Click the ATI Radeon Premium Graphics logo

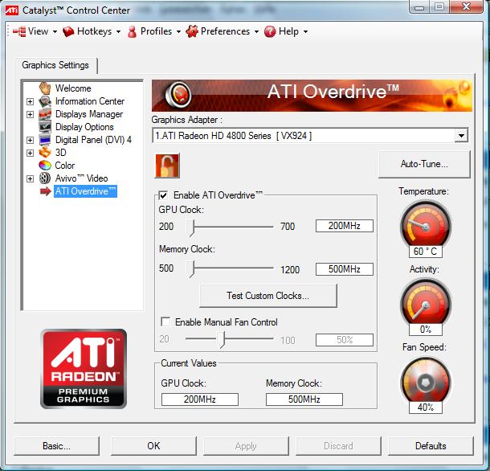click(x=84, y=369)
